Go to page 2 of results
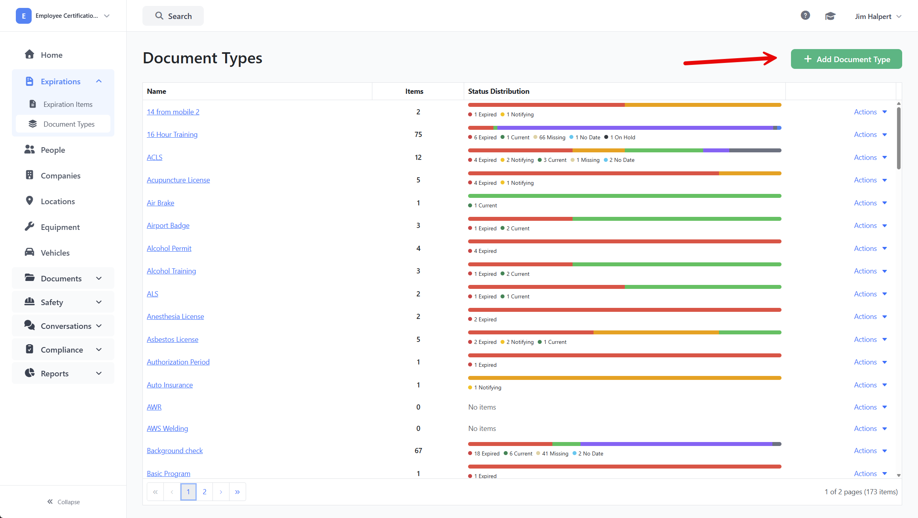918x518 pixels. pyautogui.click(x=205, y=491)
